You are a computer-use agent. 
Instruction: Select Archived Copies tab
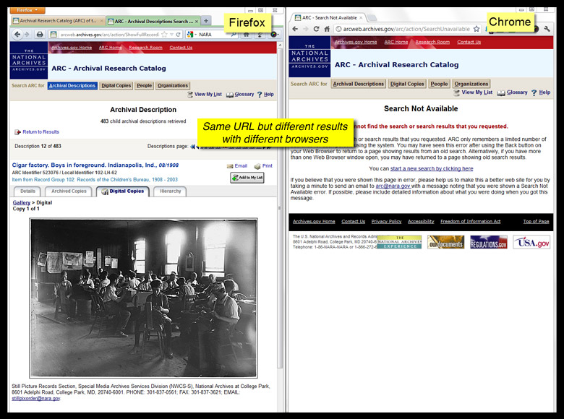[x=69, y=191]
